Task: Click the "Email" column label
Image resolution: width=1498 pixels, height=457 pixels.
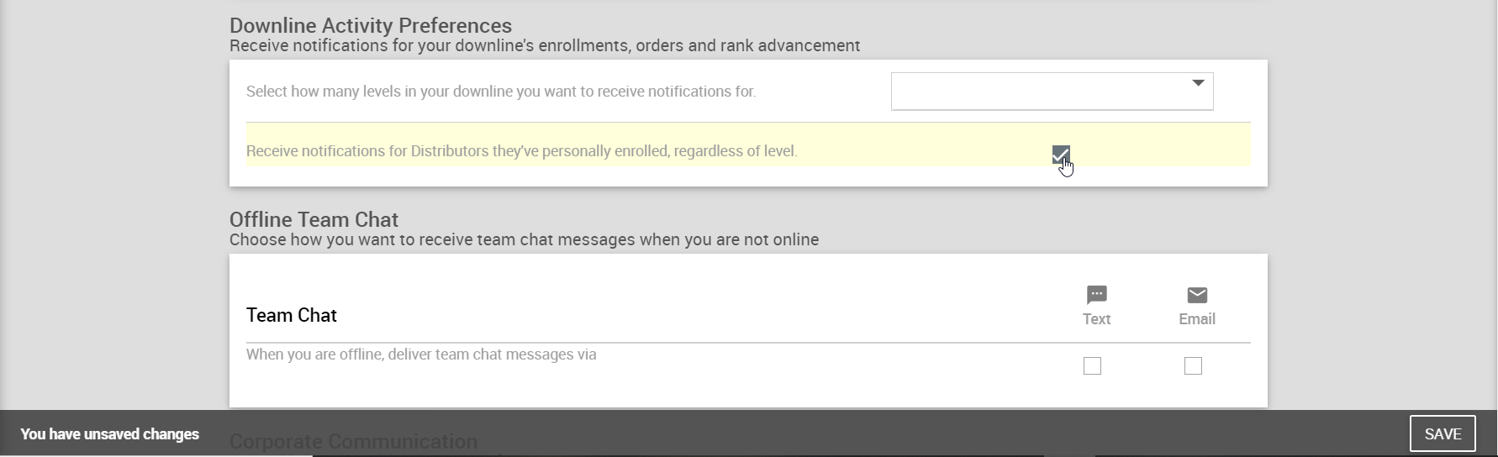Action: coord(1197,319)
